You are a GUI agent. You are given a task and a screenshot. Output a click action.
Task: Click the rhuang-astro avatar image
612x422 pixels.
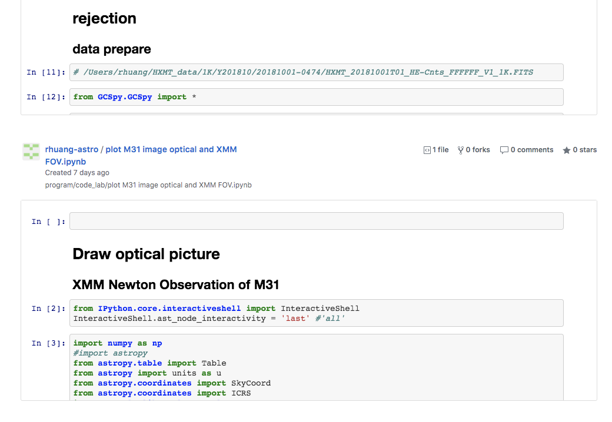tap(31, 151)
